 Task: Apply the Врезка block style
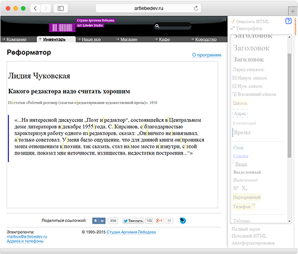click(x=242, y=133)
